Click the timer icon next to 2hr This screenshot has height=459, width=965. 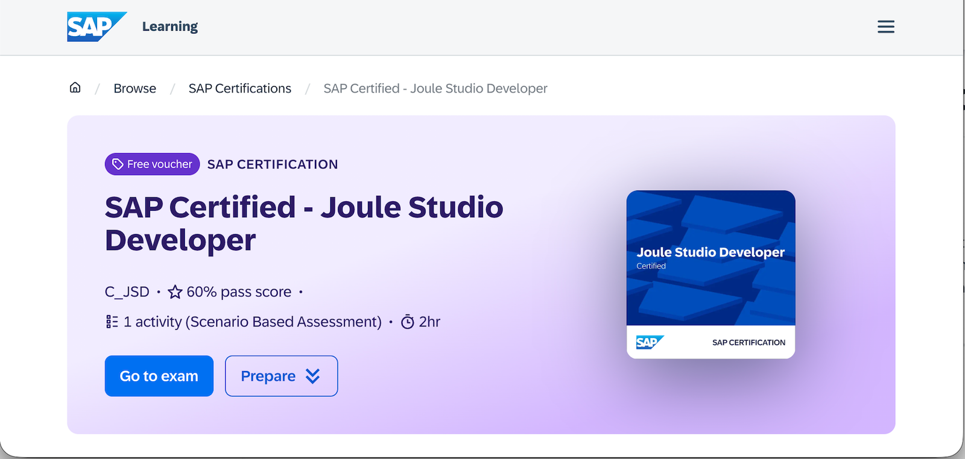(x=408, y=322)
